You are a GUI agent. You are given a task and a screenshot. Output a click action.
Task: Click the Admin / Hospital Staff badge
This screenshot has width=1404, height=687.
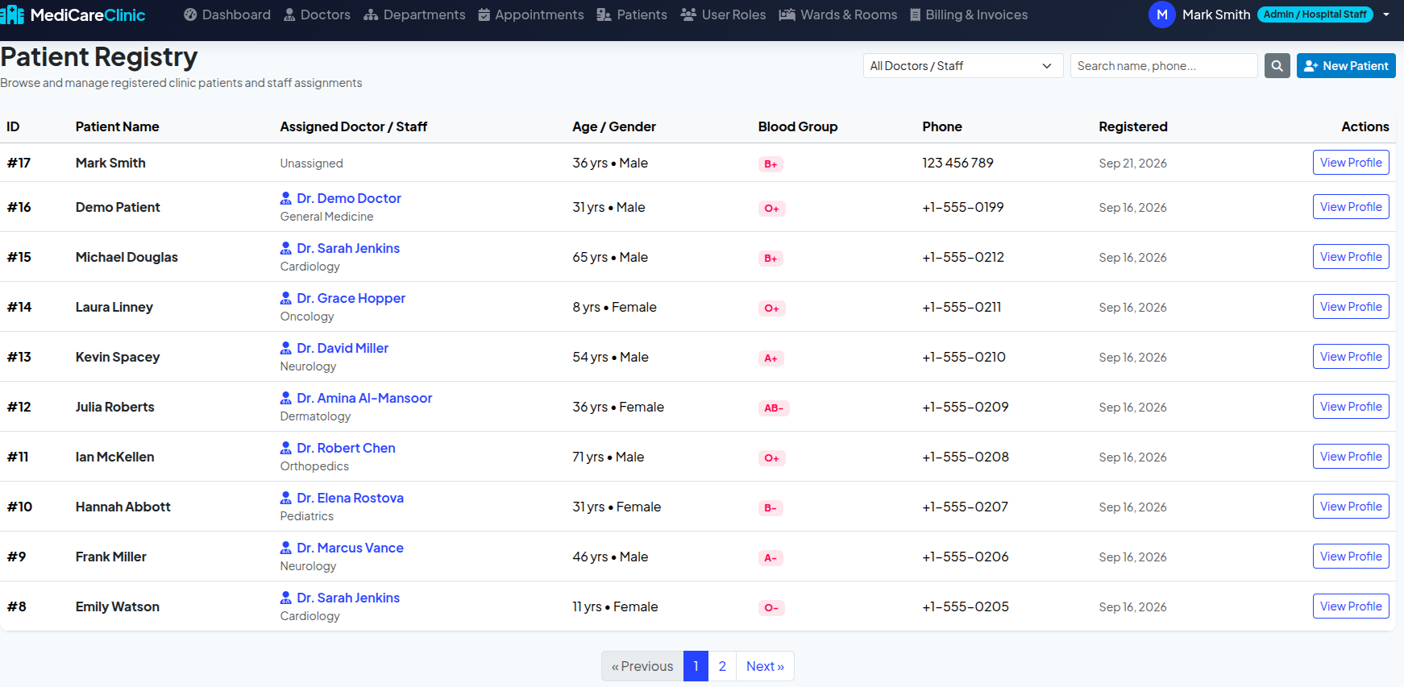[1315, 14]
